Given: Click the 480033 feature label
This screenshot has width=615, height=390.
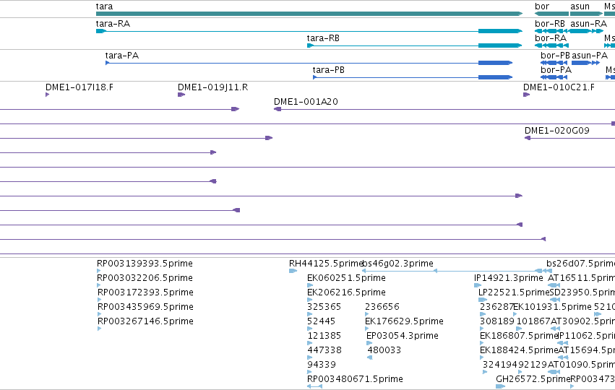Looking at the screenshot, I should (384, 350).
